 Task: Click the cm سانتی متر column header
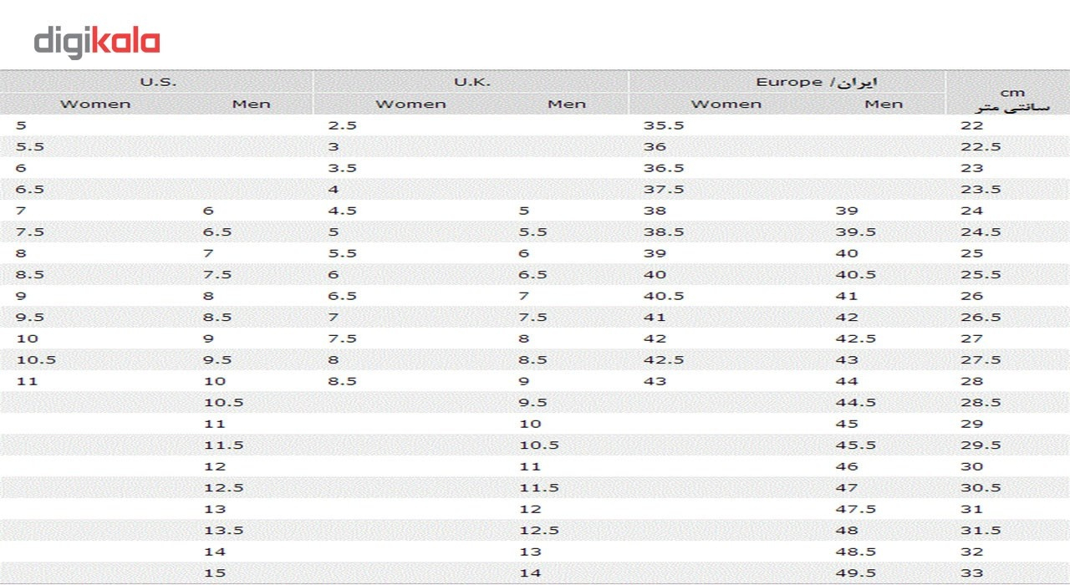tap(1001, 100)
